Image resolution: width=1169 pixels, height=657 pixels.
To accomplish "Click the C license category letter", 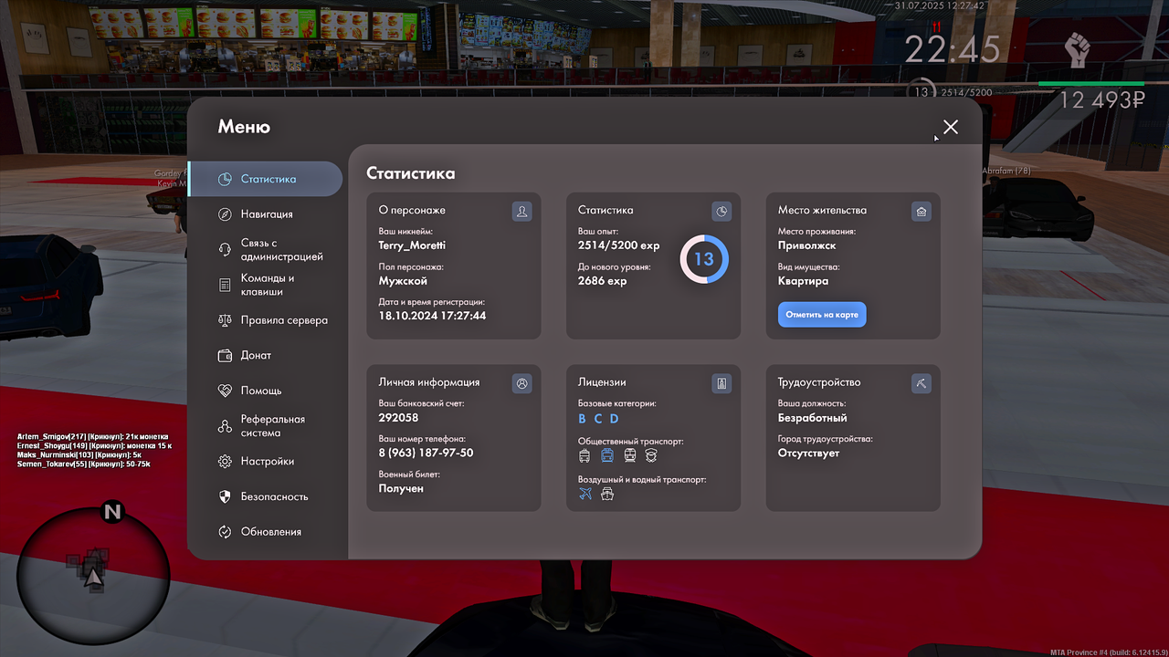I will pos(598,419).
